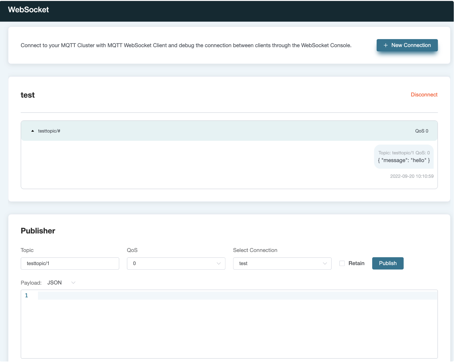Click the chevron next to Payload JSON
Viewport: 455px width, 363px height.
(73, 283)
